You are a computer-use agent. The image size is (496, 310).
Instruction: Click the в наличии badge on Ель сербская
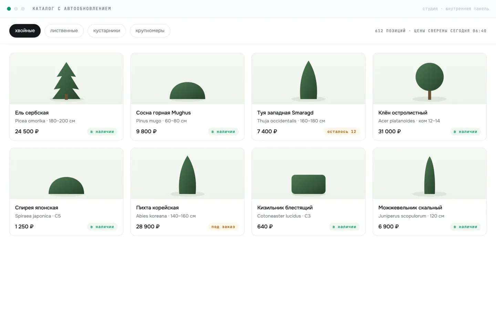(102, 132)
